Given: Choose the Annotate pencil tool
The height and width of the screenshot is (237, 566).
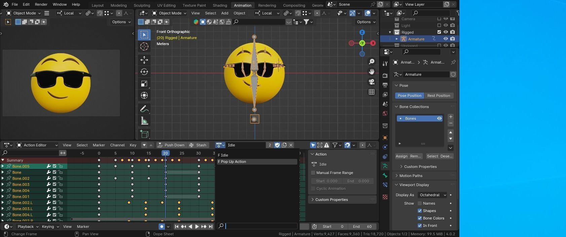Looking at the screenshot, I should [144, 109].
